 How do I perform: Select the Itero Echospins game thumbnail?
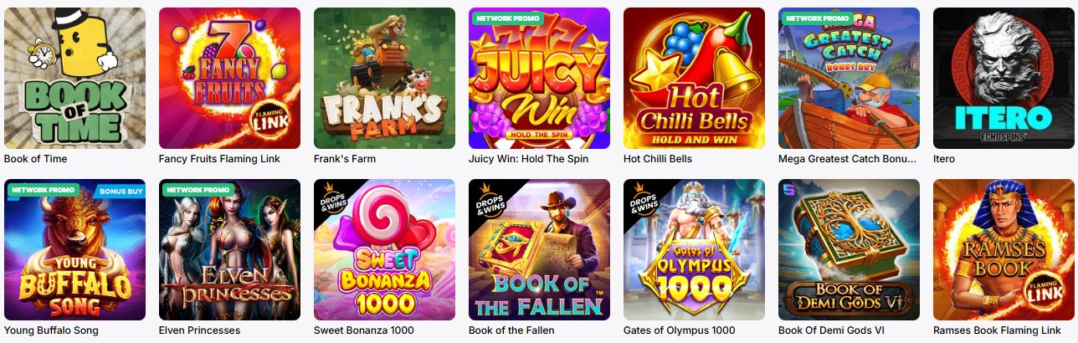pos(1004,78)
